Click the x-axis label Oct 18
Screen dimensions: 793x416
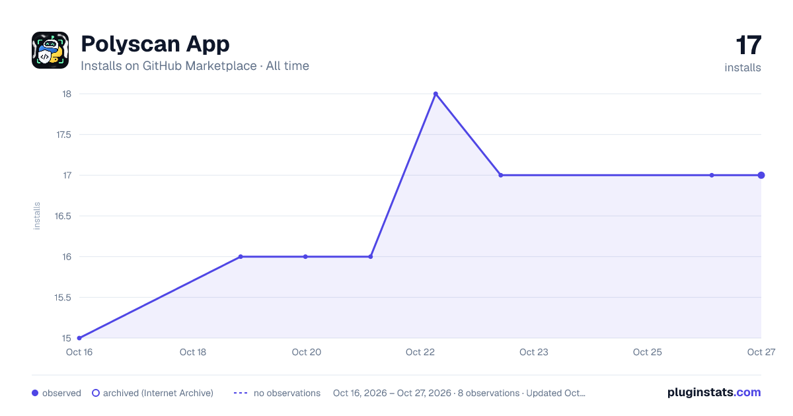[x=193, y=352]
